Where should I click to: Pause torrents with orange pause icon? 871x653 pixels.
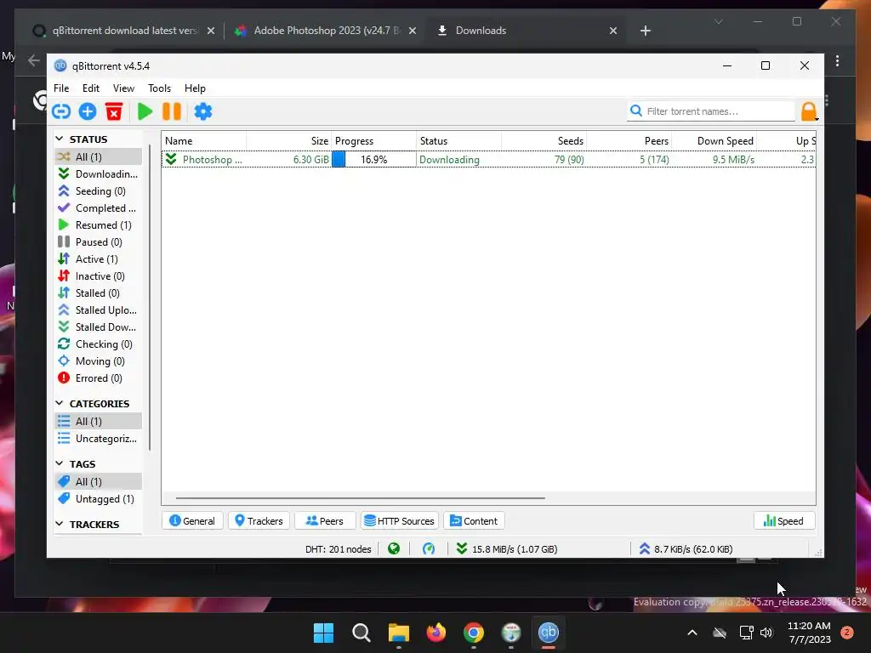tap(172, 111)
